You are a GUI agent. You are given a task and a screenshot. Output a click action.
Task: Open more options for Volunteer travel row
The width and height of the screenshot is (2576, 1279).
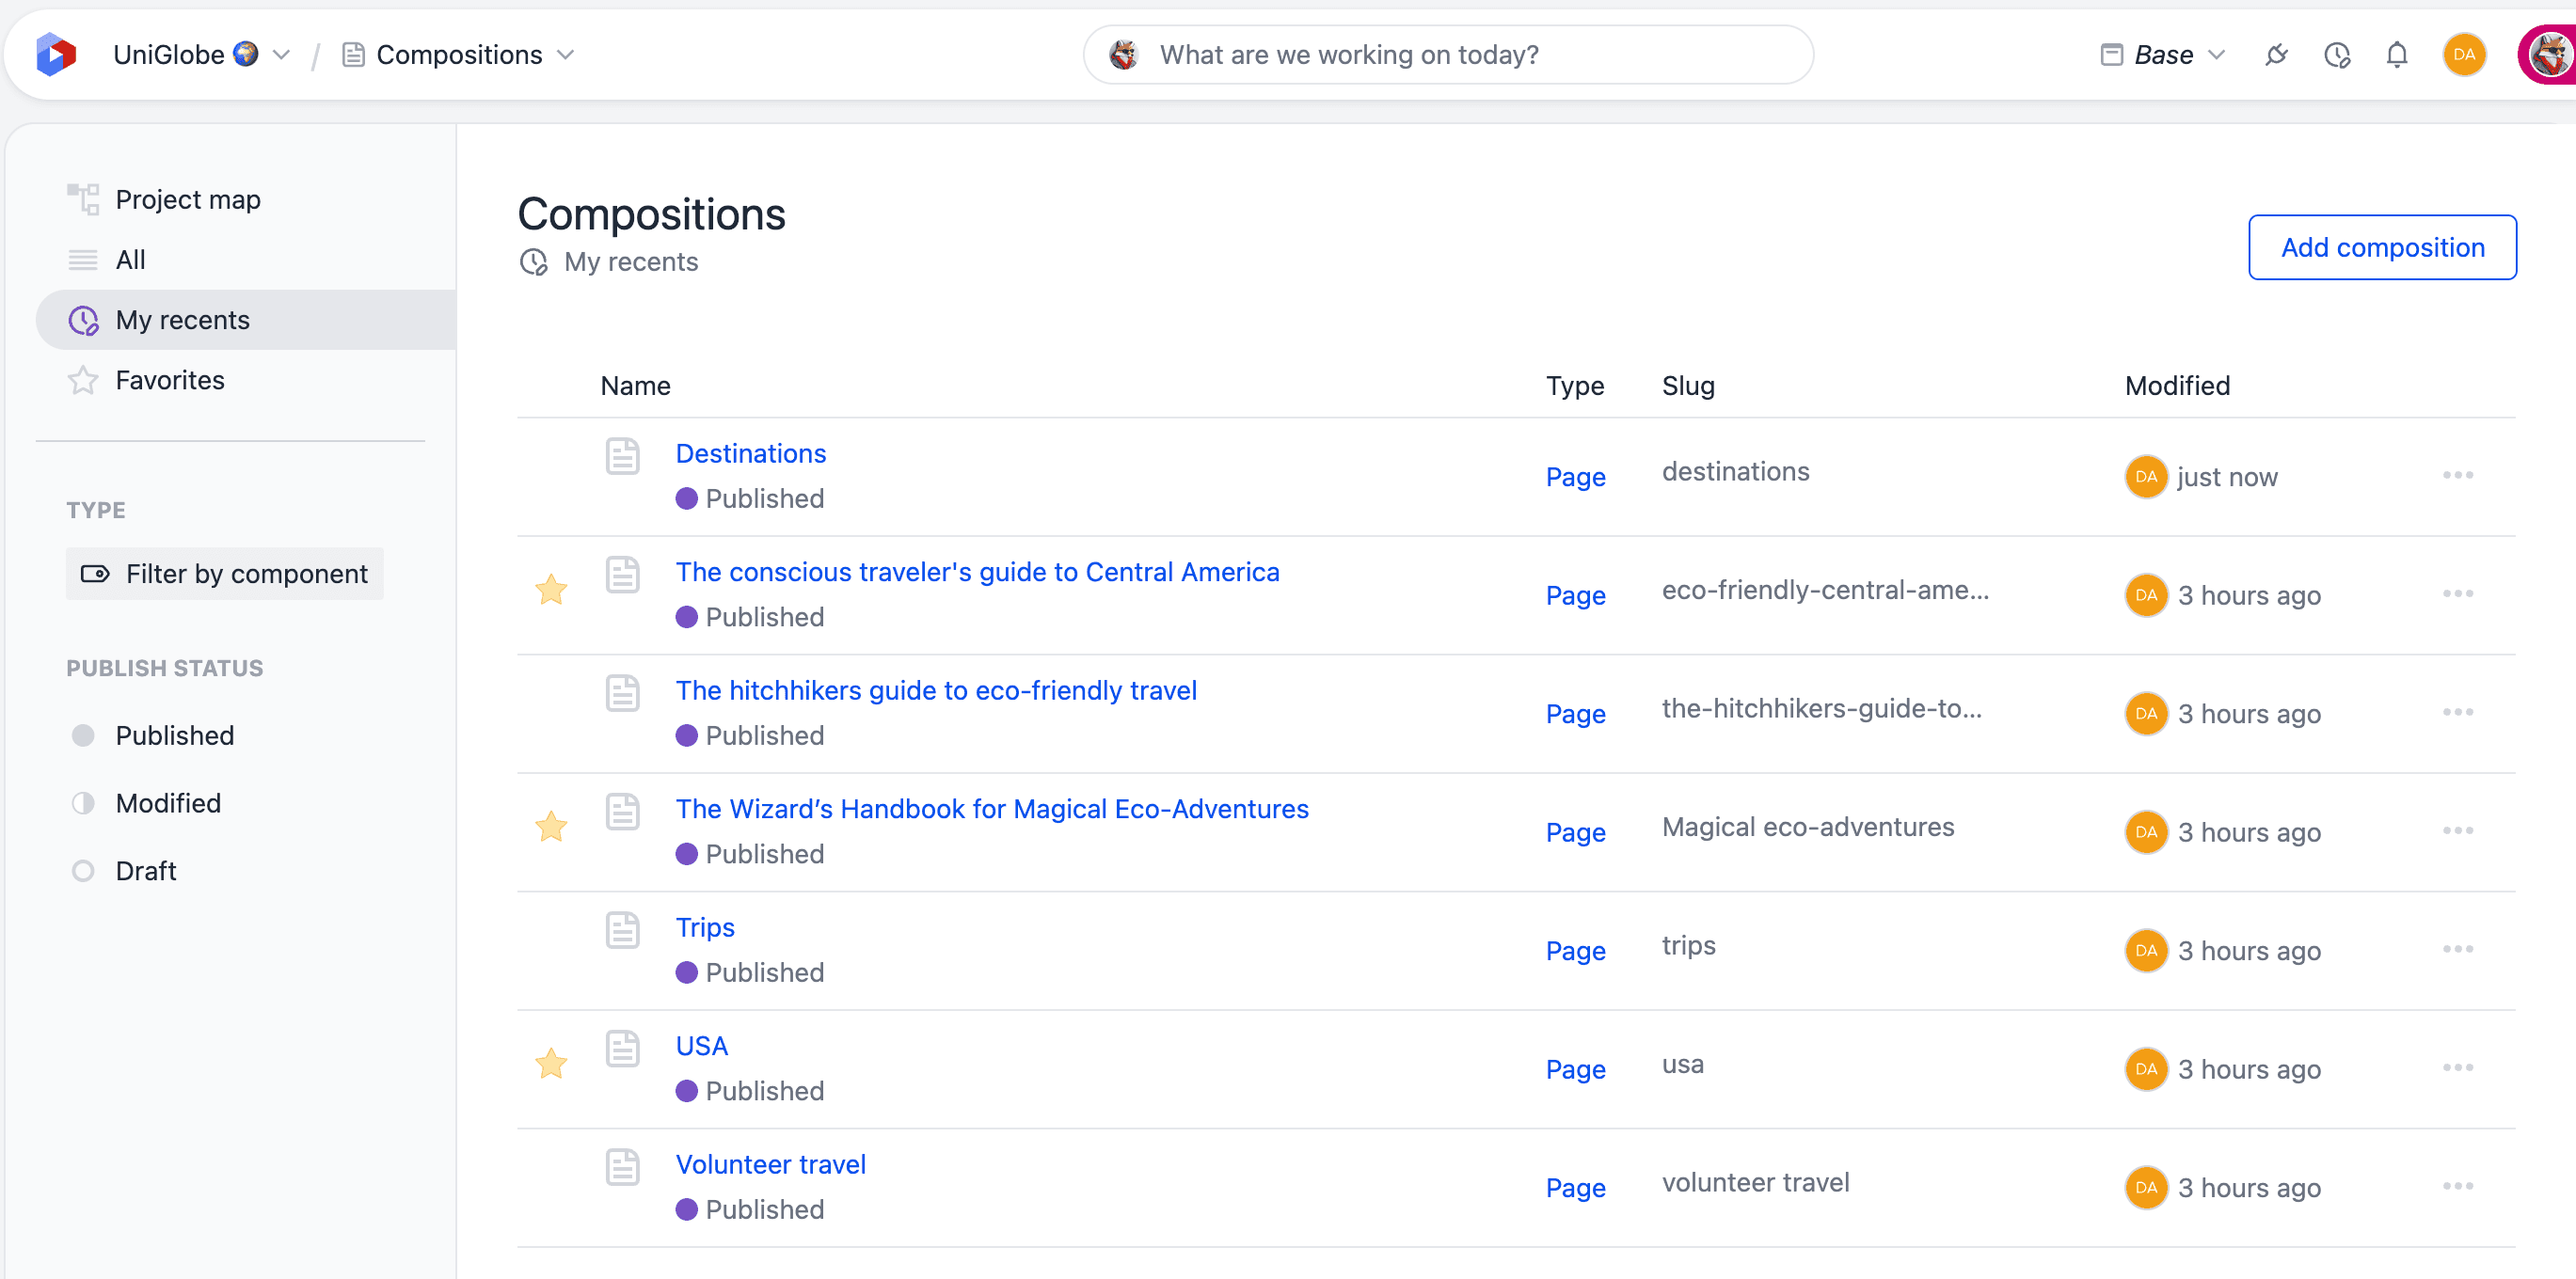pyautogui.click(x=2457, y=1185)
